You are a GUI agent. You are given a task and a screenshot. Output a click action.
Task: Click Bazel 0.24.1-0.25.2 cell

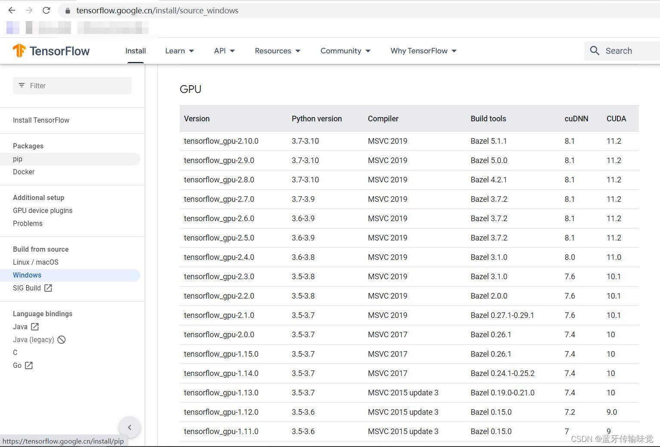503,373
